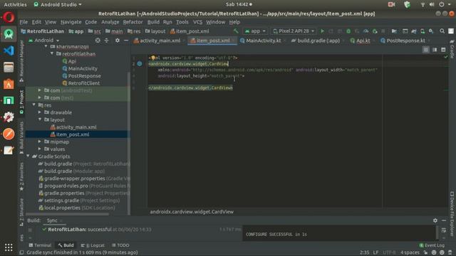The image size is (456, 256).
Task: Toggle the Build Variants tool window
Action: pyautogui.click(x=21, y=137)
